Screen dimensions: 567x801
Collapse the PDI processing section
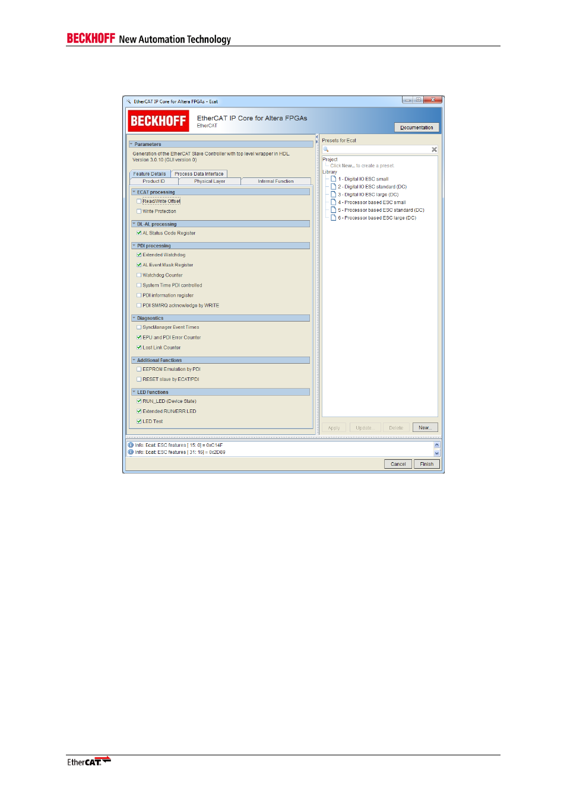pyautogui.click(x=134, y=246)
